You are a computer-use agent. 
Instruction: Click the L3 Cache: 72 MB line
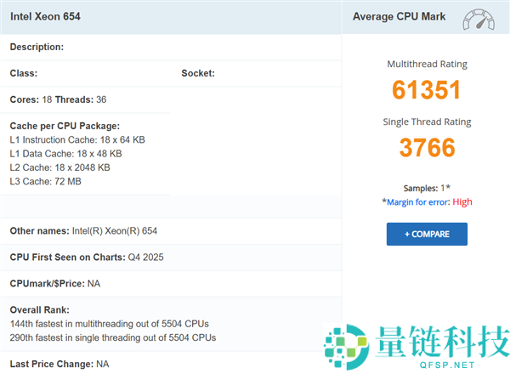point(46,181)
